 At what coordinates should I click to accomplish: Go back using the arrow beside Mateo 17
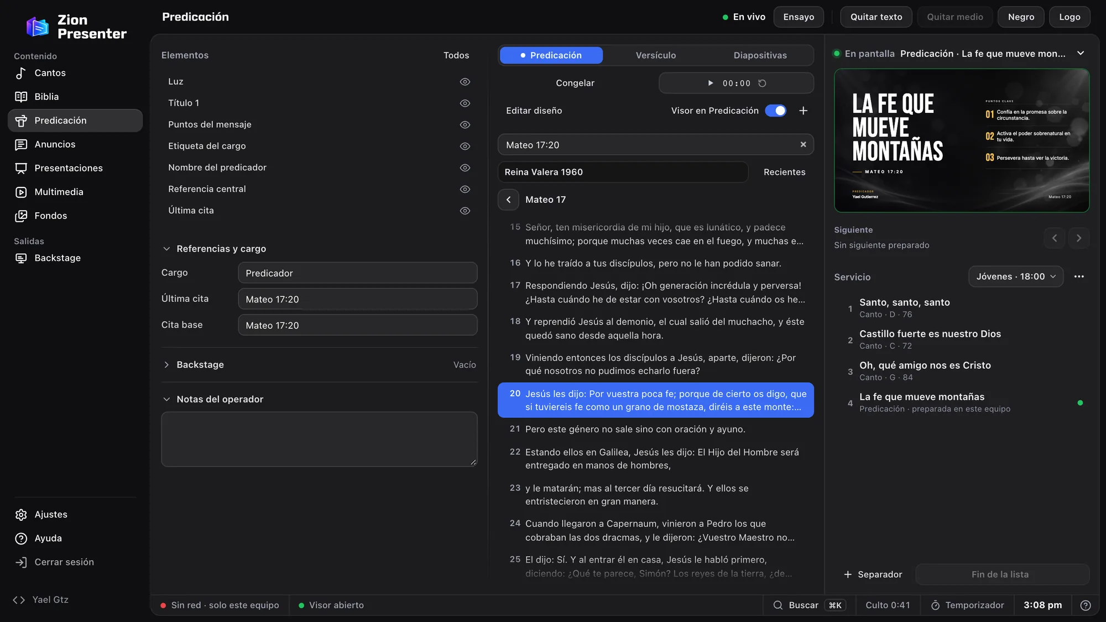pyautogui.click(x=508, y=200)
